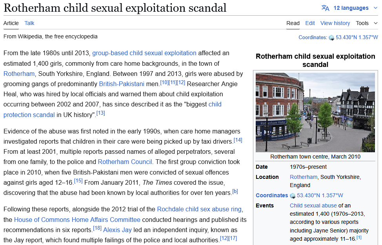Open Rochdale child sex abuse ring link
The image size is (382, 245).
[x=199, y=209]
